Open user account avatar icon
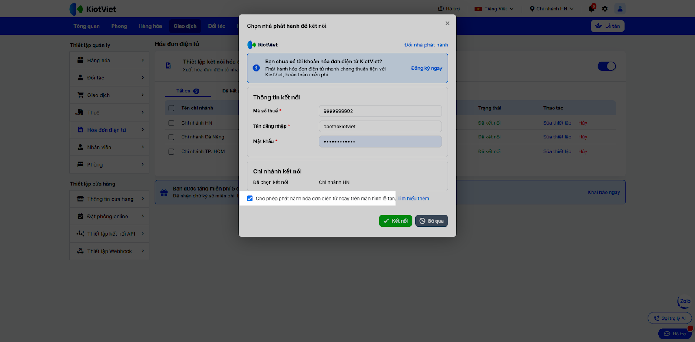 tap(620, 9)
